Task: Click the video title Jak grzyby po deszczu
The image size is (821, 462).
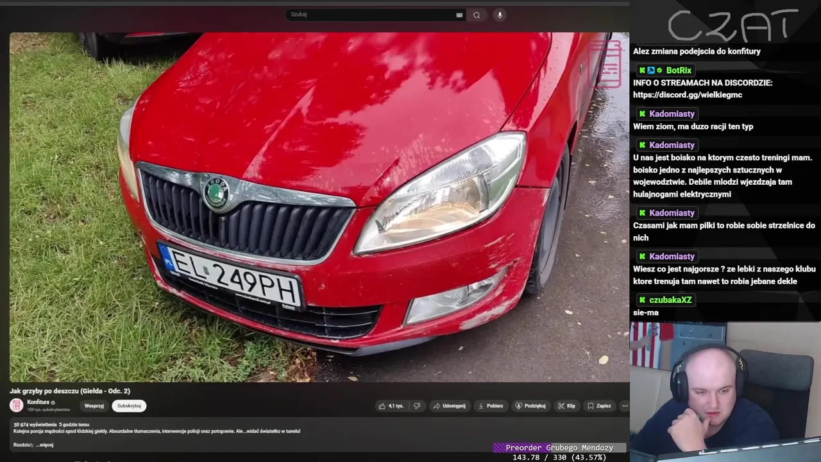Action: click(70, 391)
